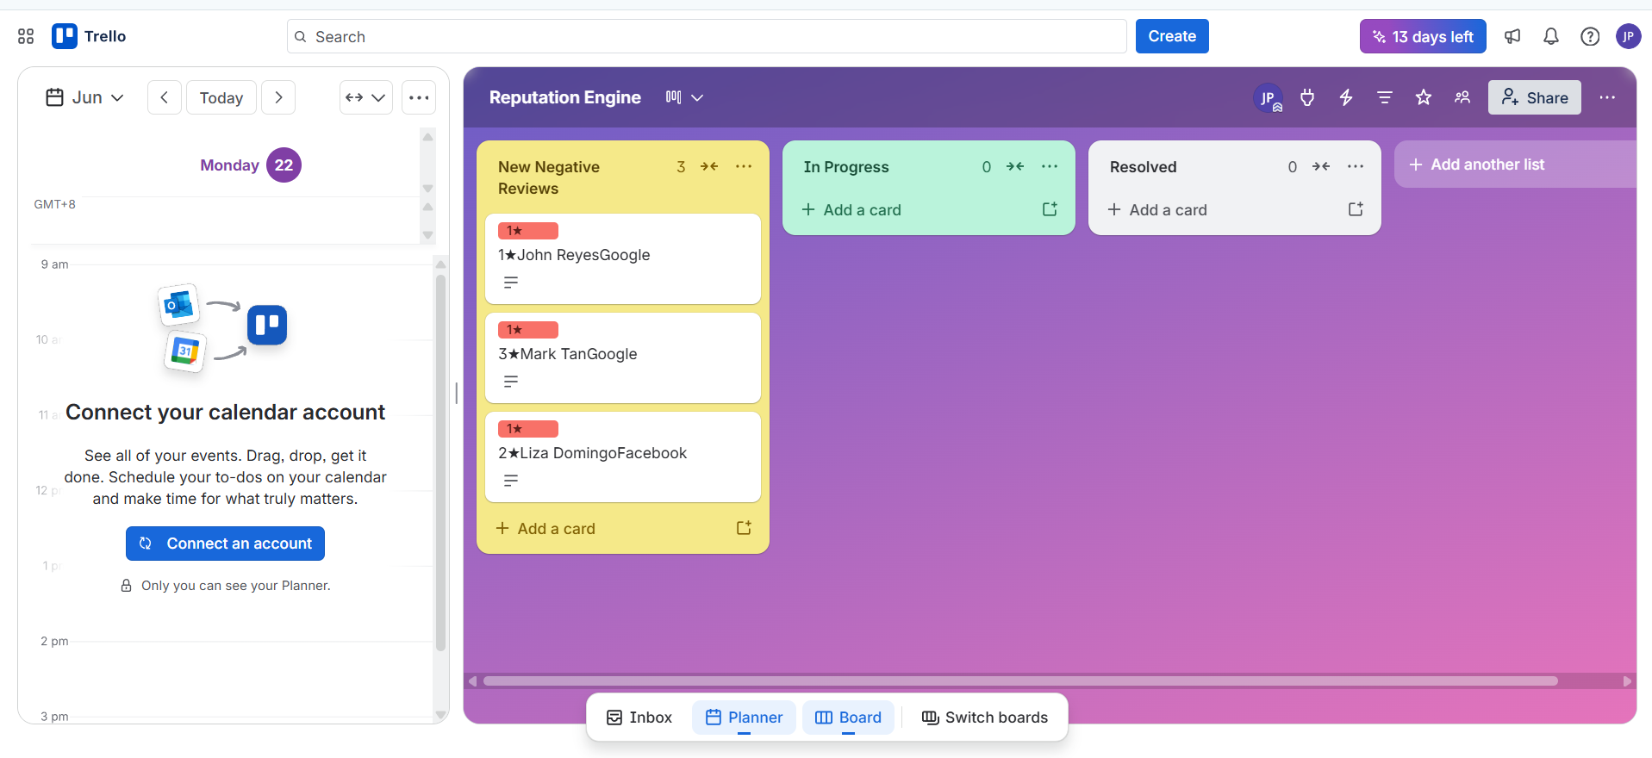The height and width of the screenshot is (758, 1652).
Task: Switch to the Inbox tab
Action: (x=639, y=718)
